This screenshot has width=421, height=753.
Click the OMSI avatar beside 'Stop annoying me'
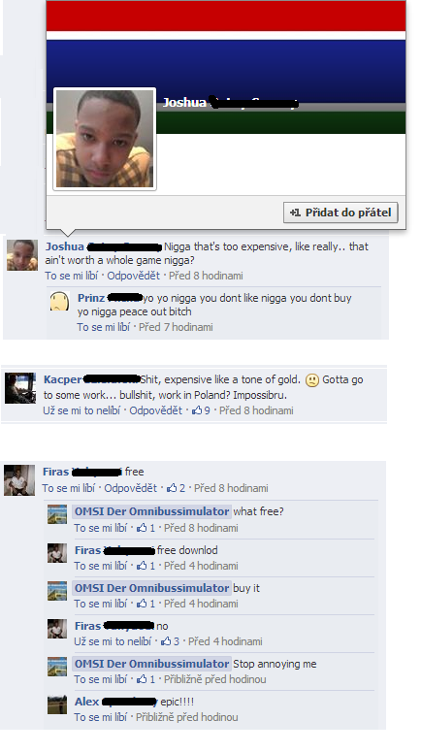pyautogui.click(x=57, y=667)
